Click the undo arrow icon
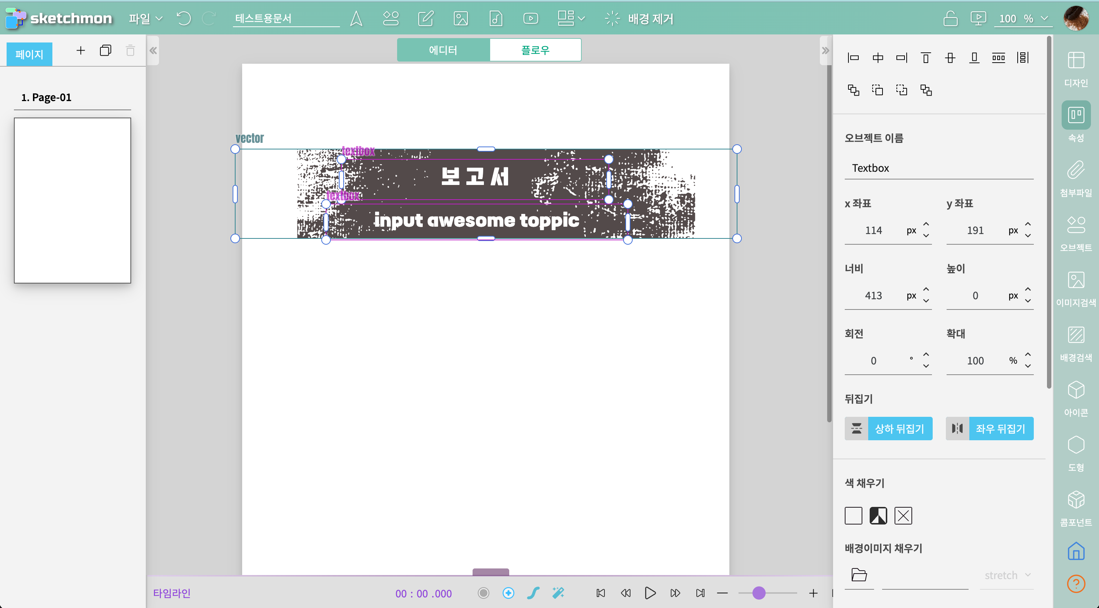The image size is (1099, 608). pos(184,18)
